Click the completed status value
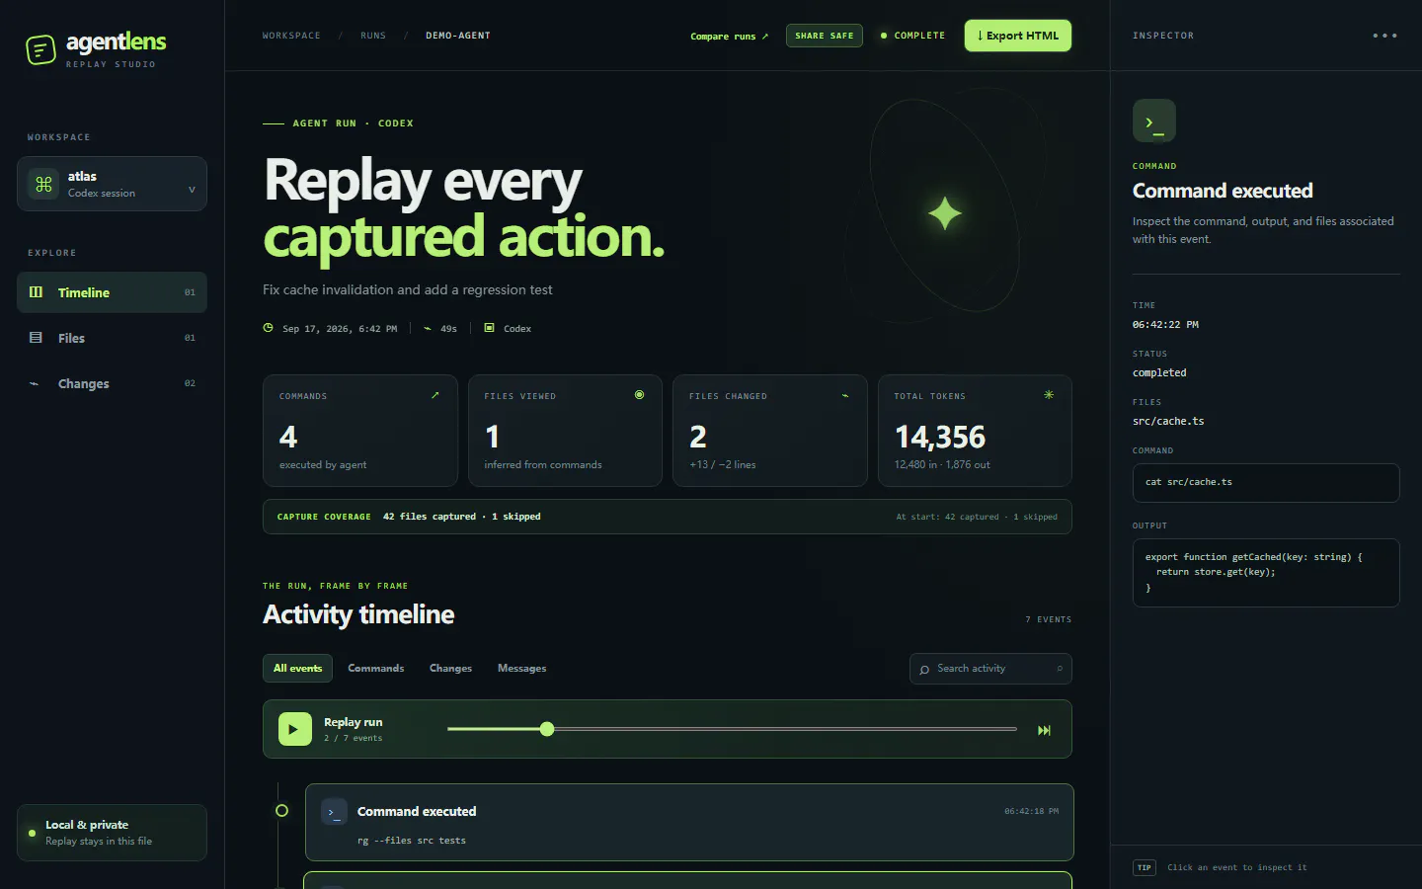Viewport: 1422px width, 889px height. tap(1159, 372)
